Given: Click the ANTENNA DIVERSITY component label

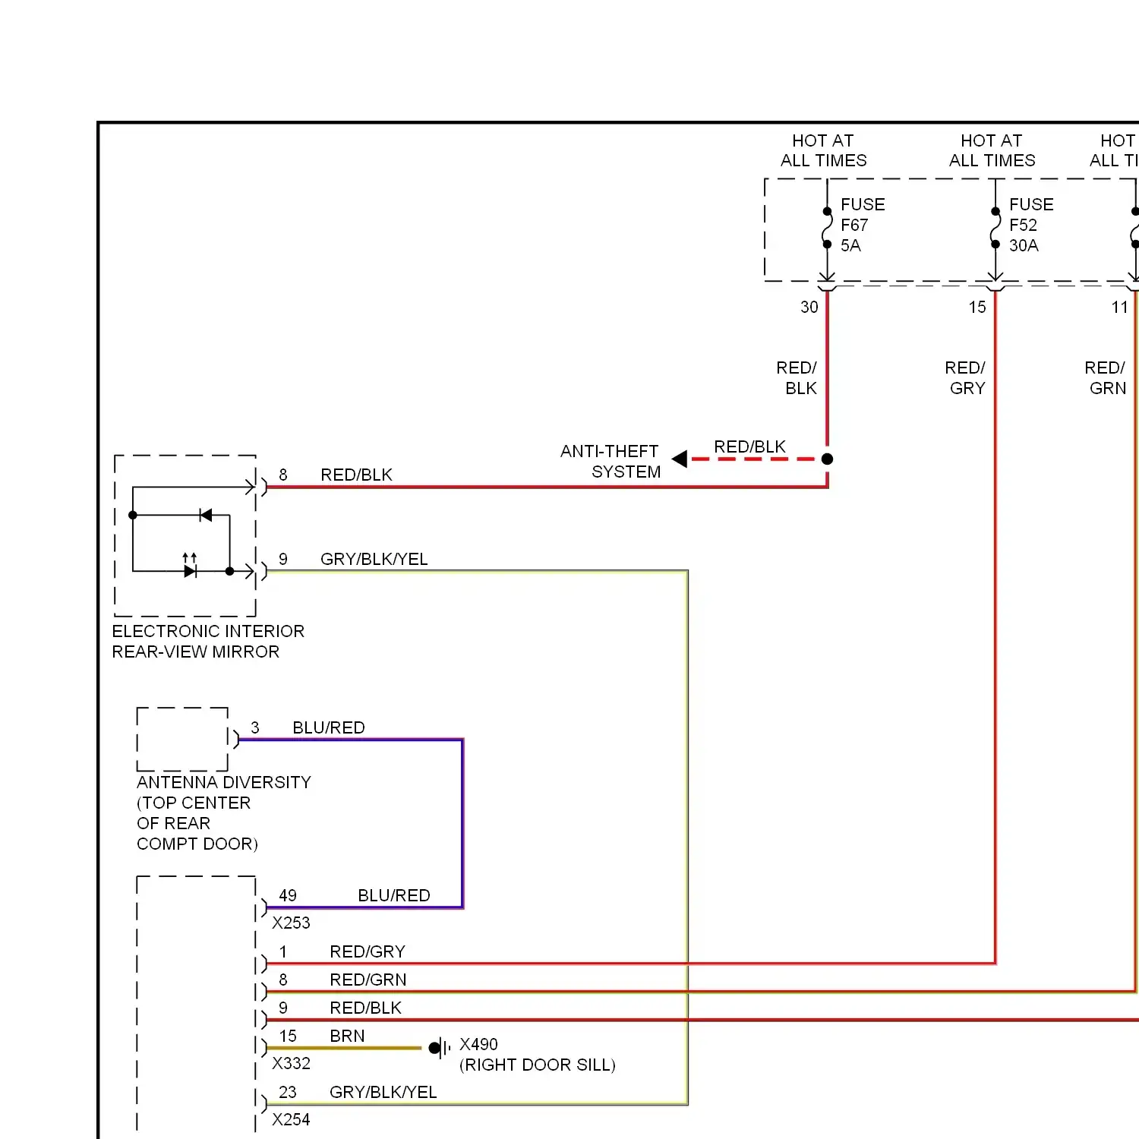Looking at the screenshot, I should (x=224, y=813).
